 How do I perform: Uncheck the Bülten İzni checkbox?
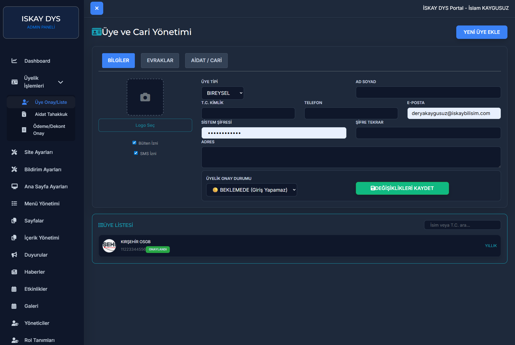click(x=134, y=143)
